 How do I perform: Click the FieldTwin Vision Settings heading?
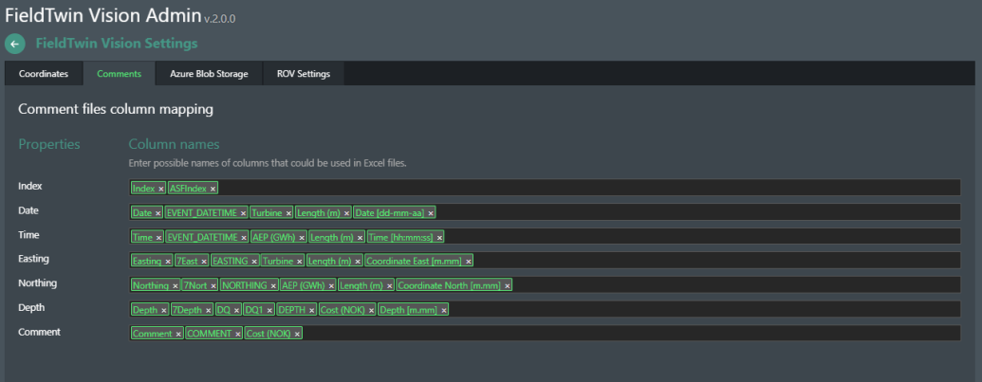[117, 44]
